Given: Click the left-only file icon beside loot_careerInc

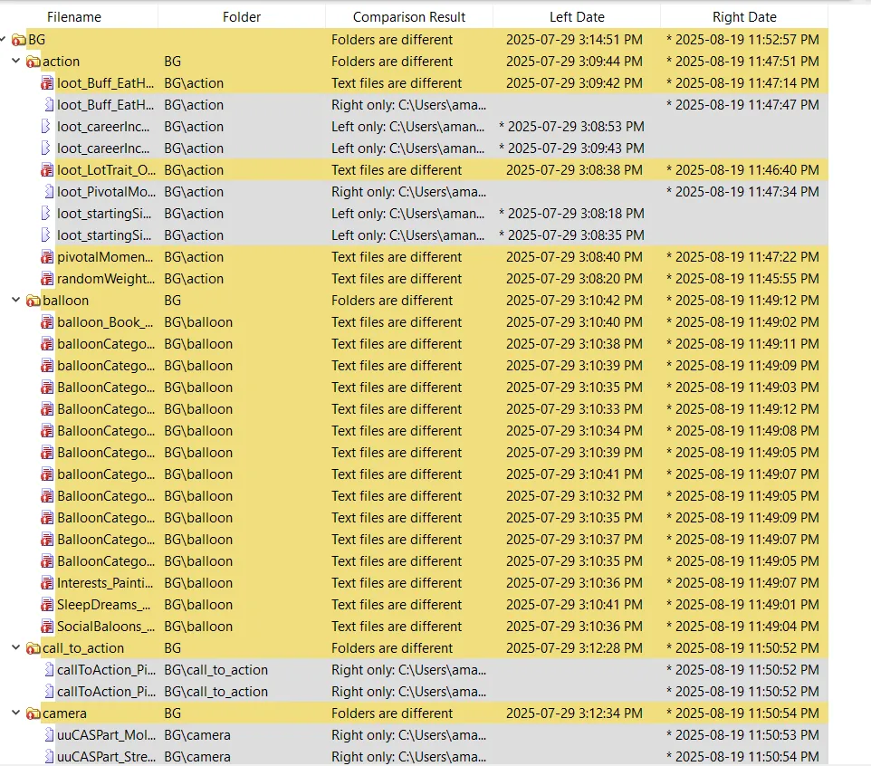Looking at the screenshot, I should 47,126.
